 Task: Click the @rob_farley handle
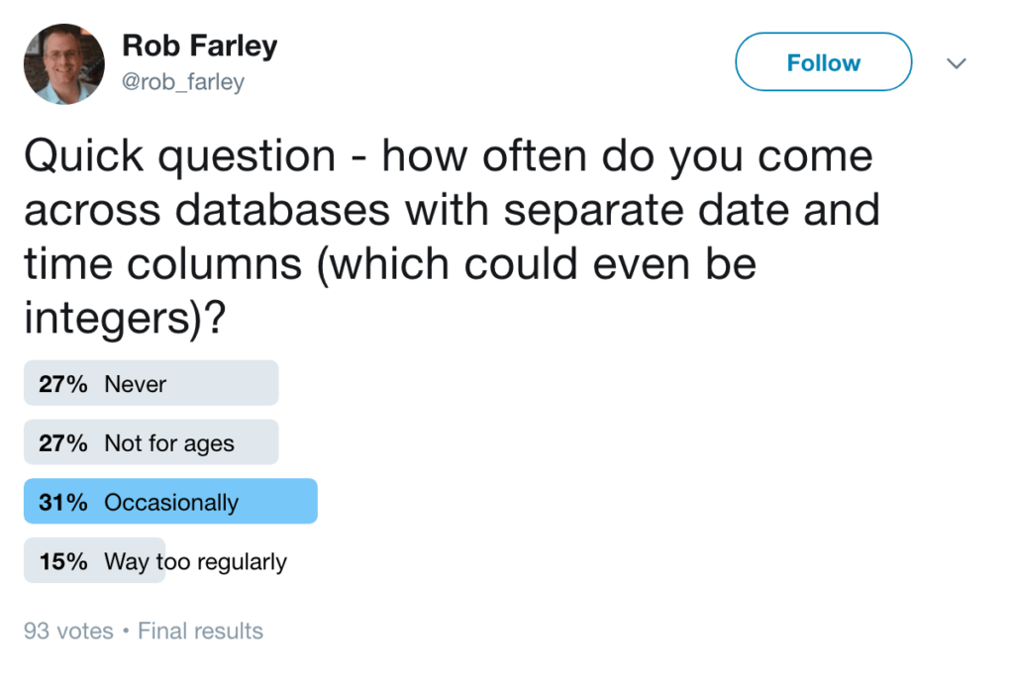point(185,82)
